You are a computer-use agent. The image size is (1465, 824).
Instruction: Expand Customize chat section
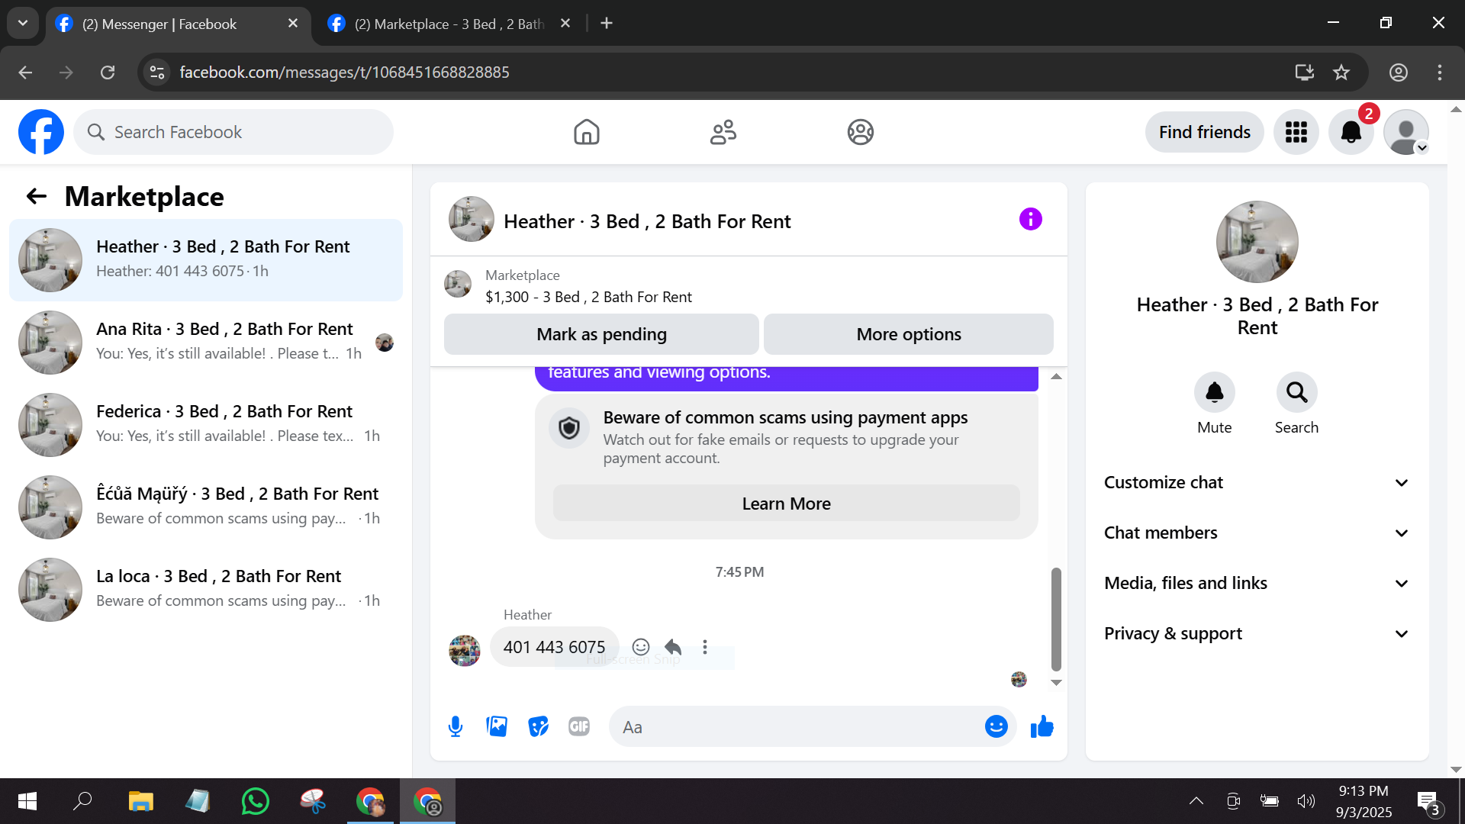point(1257,482)
